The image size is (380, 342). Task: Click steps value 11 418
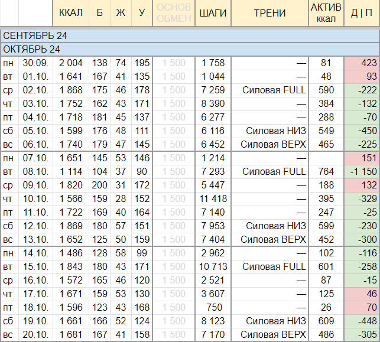pyautogui.click(x=213, y=199)
